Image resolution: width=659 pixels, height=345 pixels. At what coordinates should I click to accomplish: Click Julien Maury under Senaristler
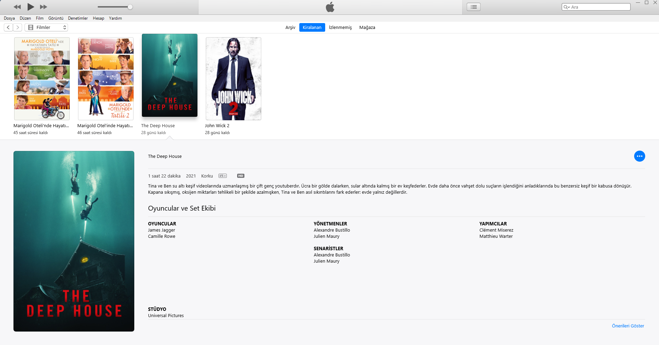[x=327, y=261]
